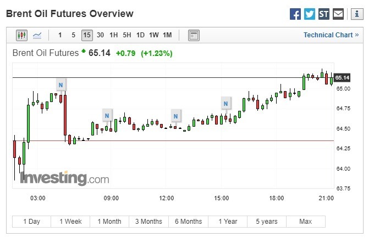Click the Brent Oil Futures Overview heading
Viewport: 374px width, 243px height.
(70, 14)
